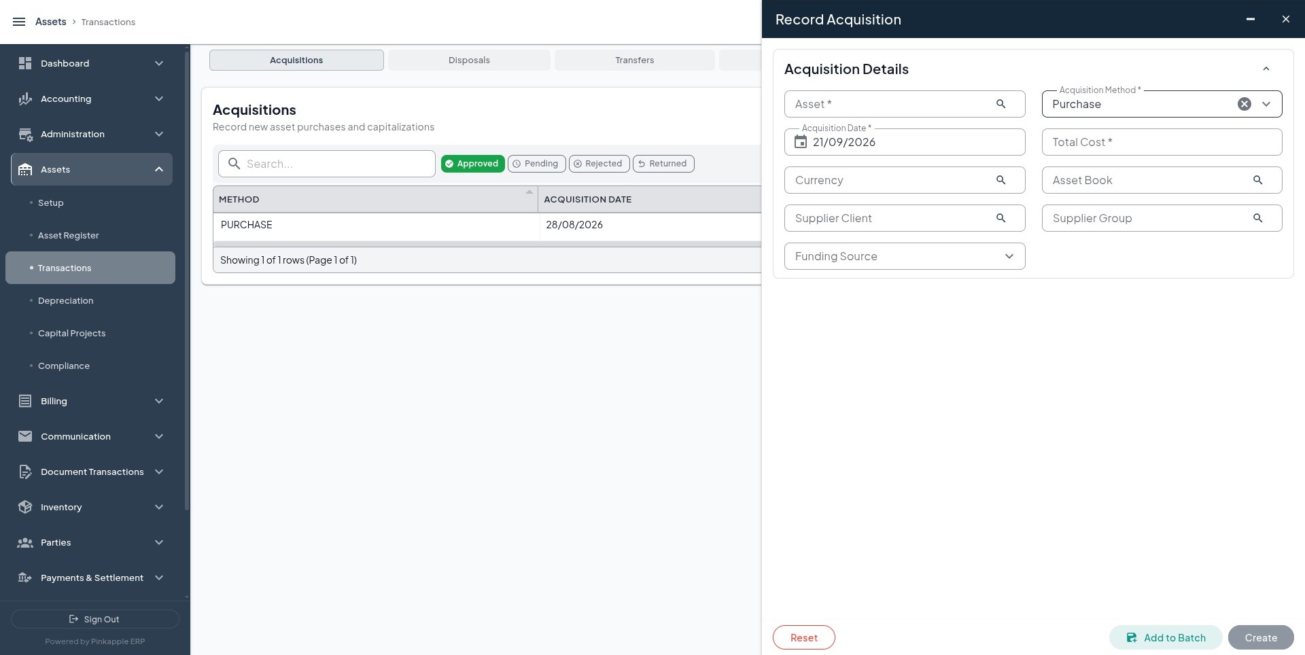
Task: Click the Asset field search icon
Action: pos(1000,104)
